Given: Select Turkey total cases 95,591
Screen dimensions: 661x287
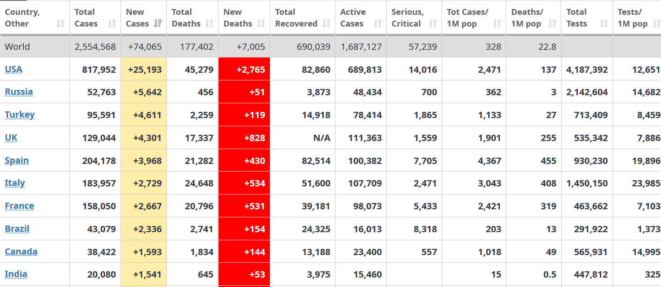Looking at the screenshot, I should [102, 115].
